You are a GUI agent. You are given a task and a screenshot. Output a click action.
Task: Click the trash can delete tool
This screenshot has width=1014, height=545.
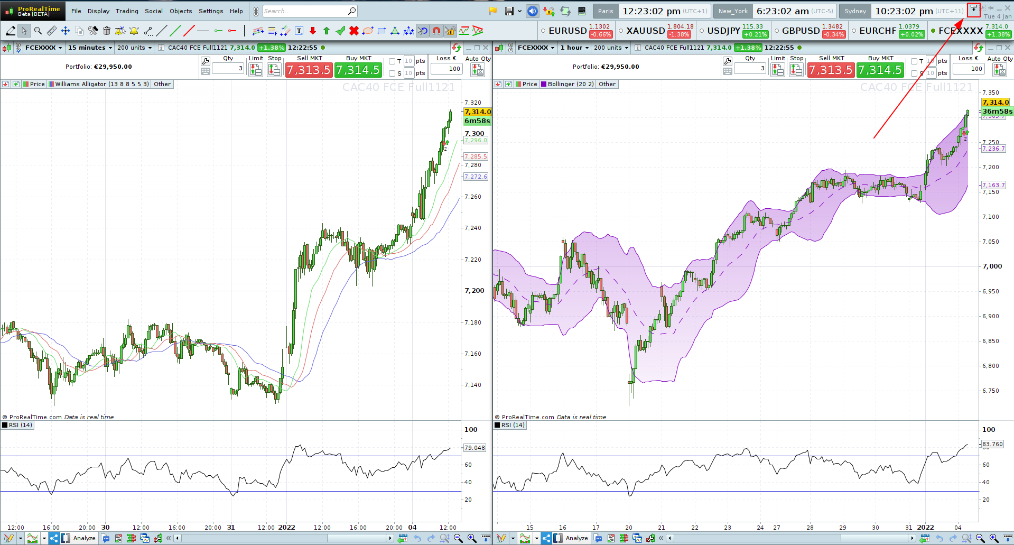click(107, 31)
